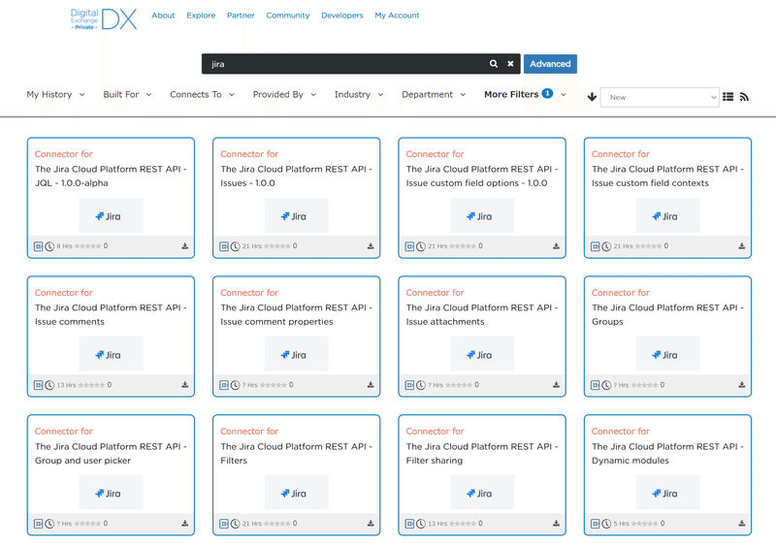The width and height of the screenshot is (776, 546).
Task: Open the Community menu
Action: tap(287, 16)
